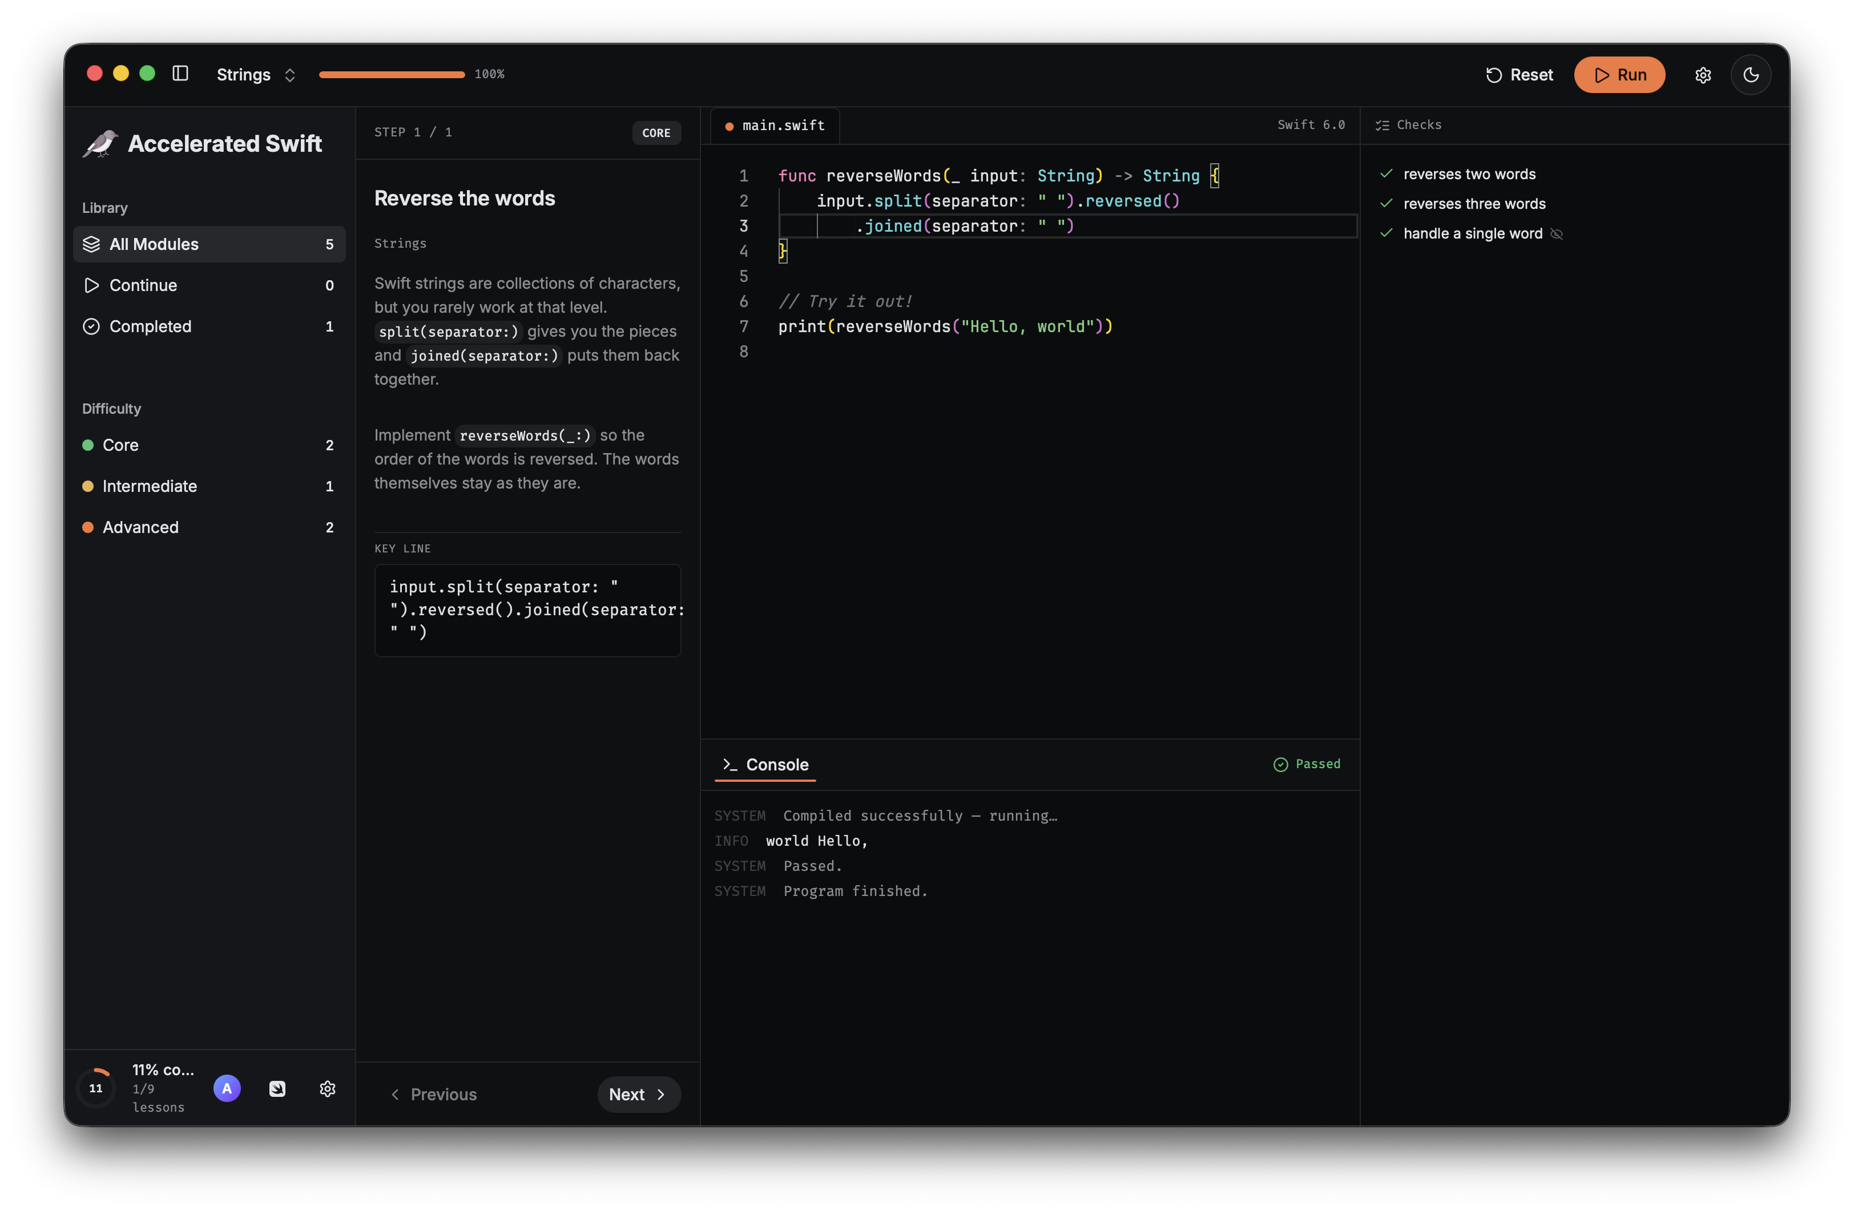Screen dimensions: 1854x1211
Task: Click the green Core difficulty dot
Action: pyautogui.click(x=88, y=445)
